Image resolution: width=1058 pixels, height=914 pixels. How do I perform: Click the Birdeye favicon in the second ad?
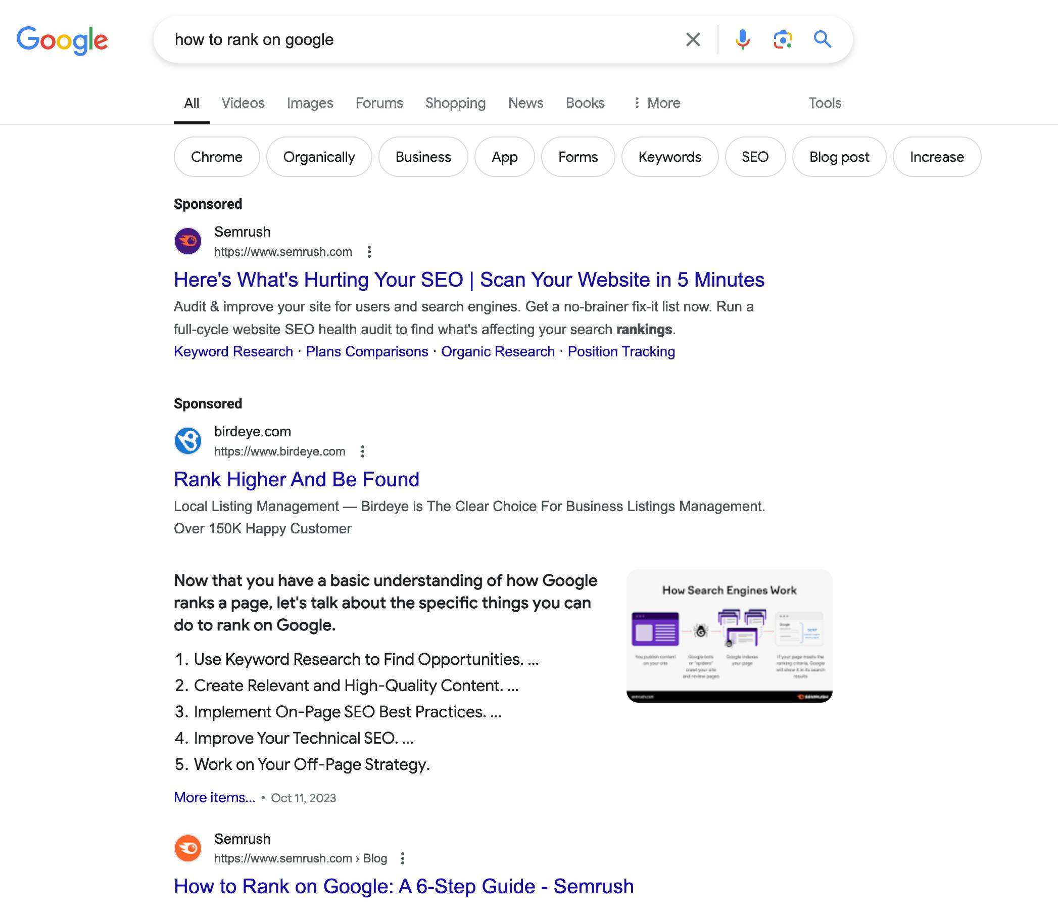pyautogui.click(x=188, y=440)
